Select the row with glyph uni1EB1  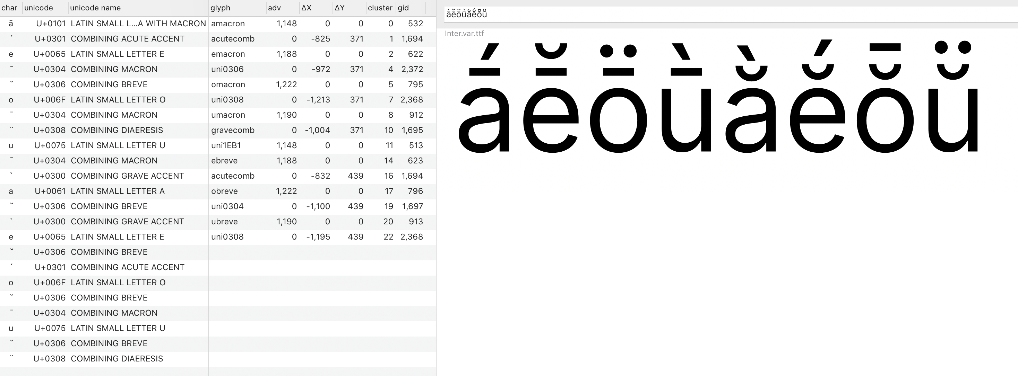(225, 145)
